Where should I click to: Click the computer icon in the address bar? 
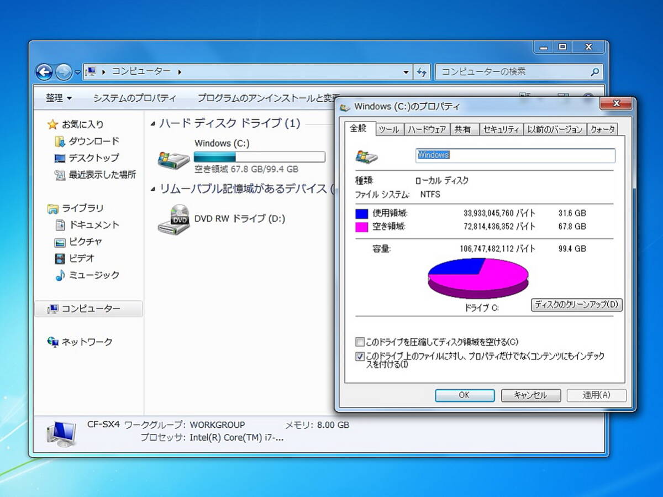(x=92, y=71)
